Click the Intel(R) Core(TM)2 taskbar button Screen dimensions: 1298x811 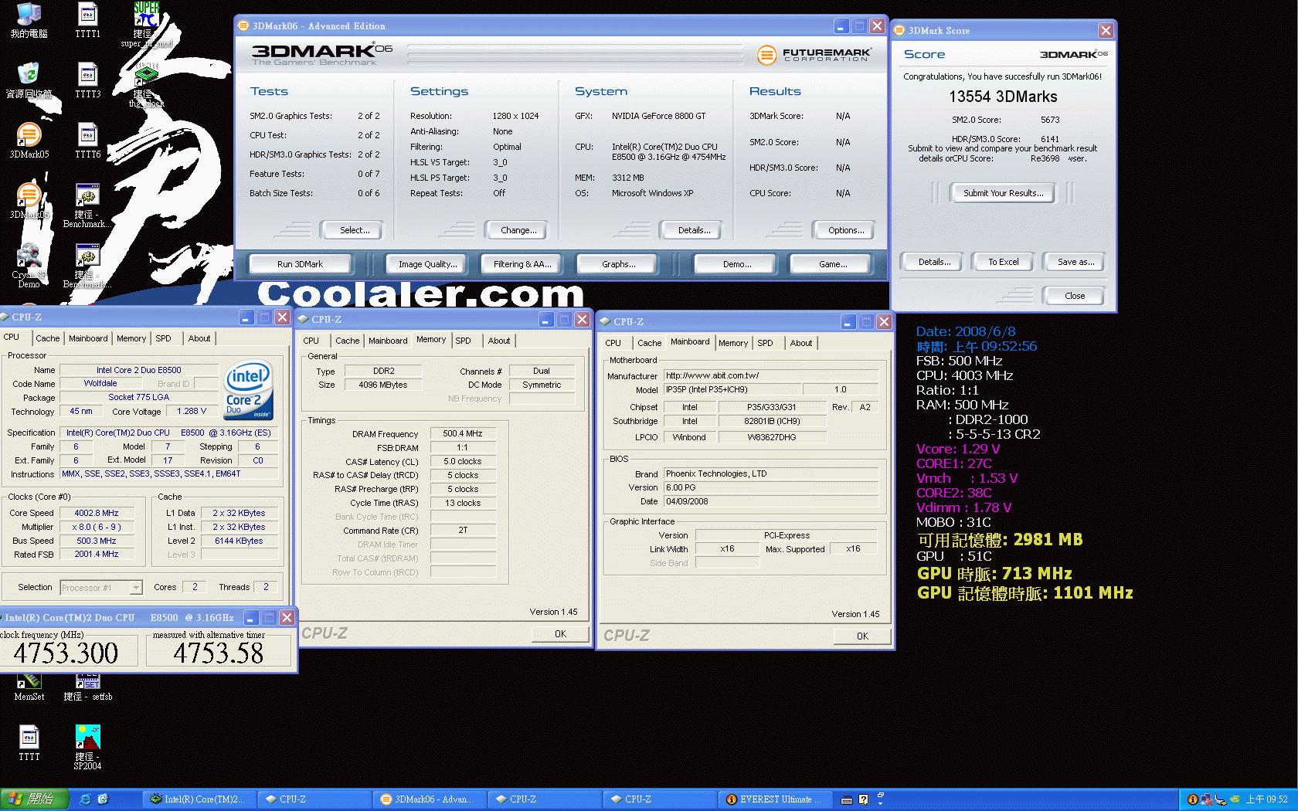200,799
